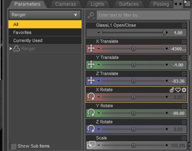The height and width of the screenshot is (151, 192).
Task: Click plus on X Rotate slider
Action: pos(167,97)
